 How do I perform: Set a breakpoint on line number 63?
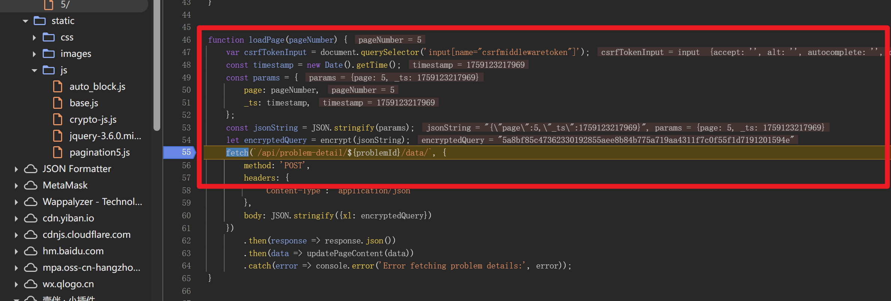tap(186, 253)
